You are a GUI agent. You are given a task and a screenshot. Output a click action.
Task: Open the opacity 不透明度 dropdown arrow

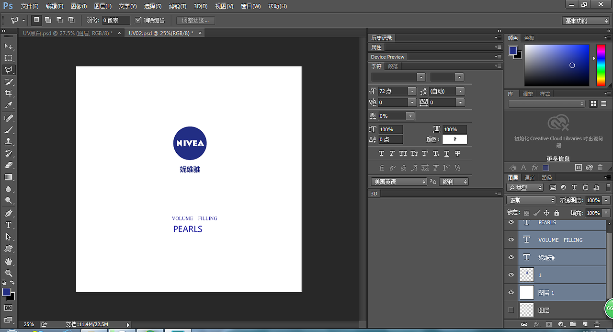pos(606,200)
